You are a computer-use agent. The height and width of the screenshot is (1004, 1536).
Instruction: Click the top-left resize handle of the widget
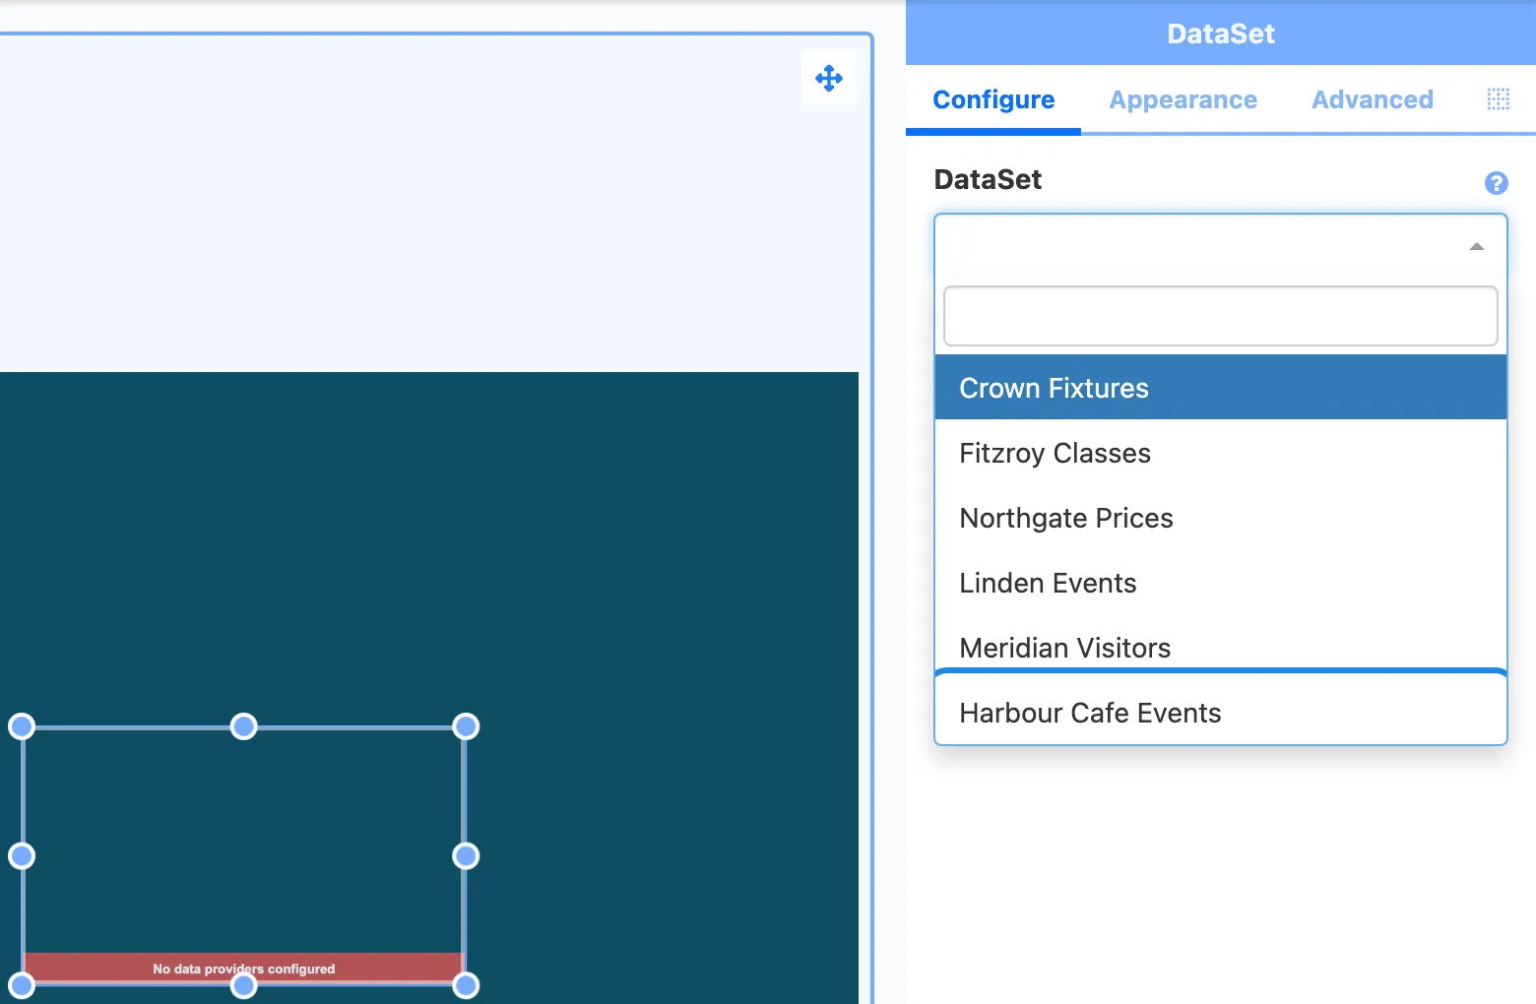pos(22,726)
